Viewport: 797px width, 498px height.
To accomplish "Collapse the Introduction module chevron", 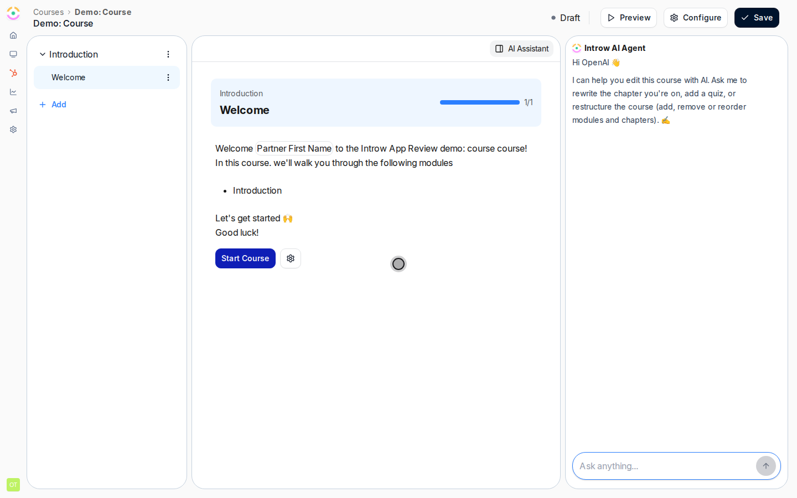I will pos(43,54).
